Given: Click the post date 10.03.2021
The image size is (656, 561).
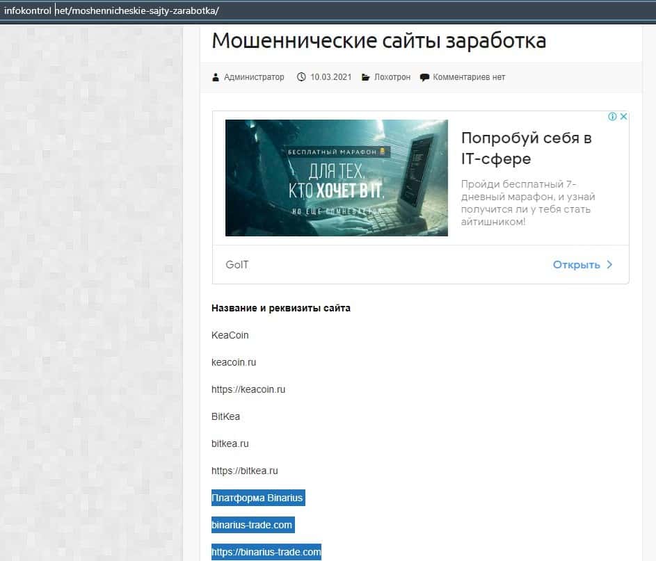Looking at the screenshot, I should [332, 77].
